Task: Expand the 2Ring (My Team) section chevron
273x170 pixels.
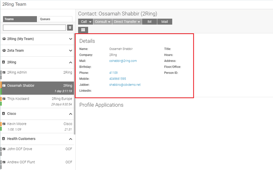Action: pos(71,39)
